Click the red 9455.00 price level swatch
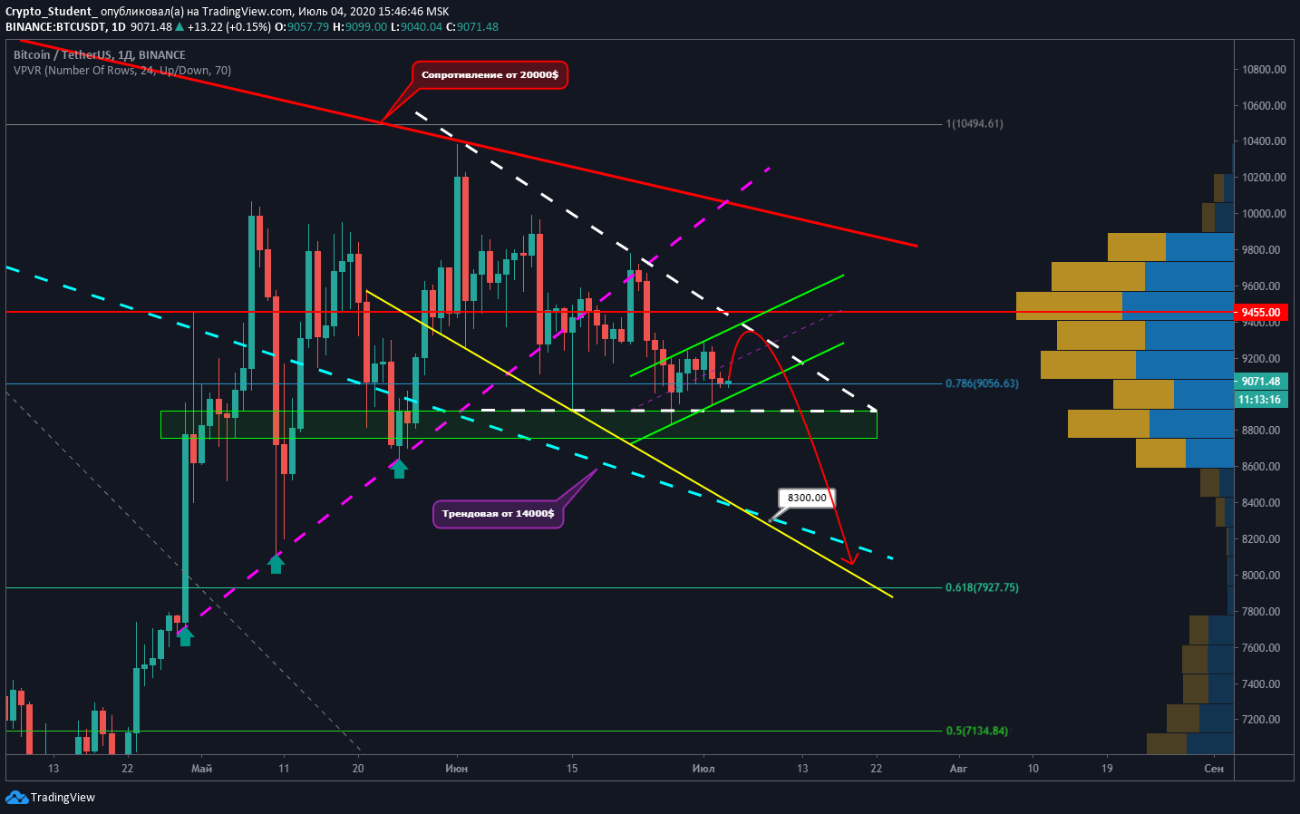Image resolution: width=1300 pixels, height=814 pixels. tap(1263, 312)
